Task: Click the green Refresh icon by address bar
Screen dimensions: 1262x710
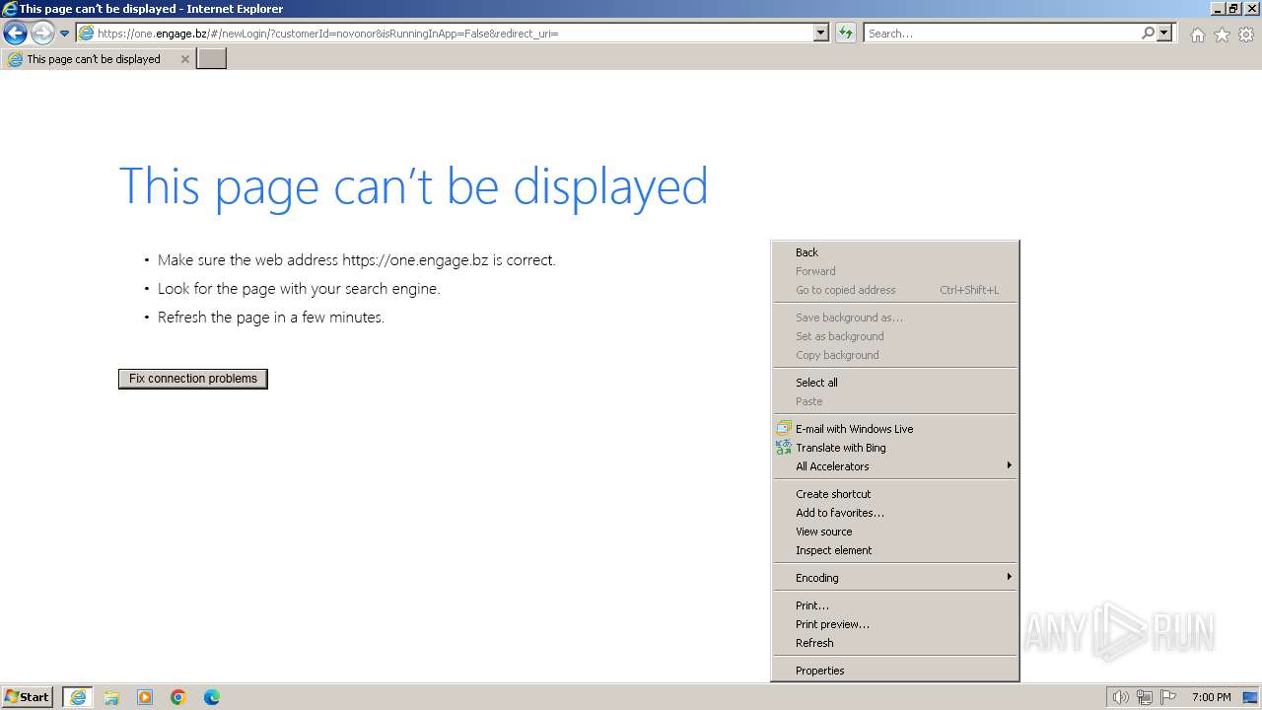Action: click(x=846, y=34)
